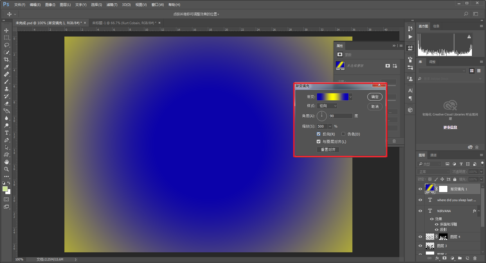Select the Eyedropper tool
Image resolution: width=486 pixels, height=263 pixels.
[6, 67]
